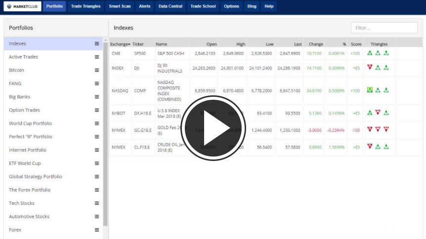
Task: Click DJ 30 INDUSTRIALS name
Action: [170, 68]
